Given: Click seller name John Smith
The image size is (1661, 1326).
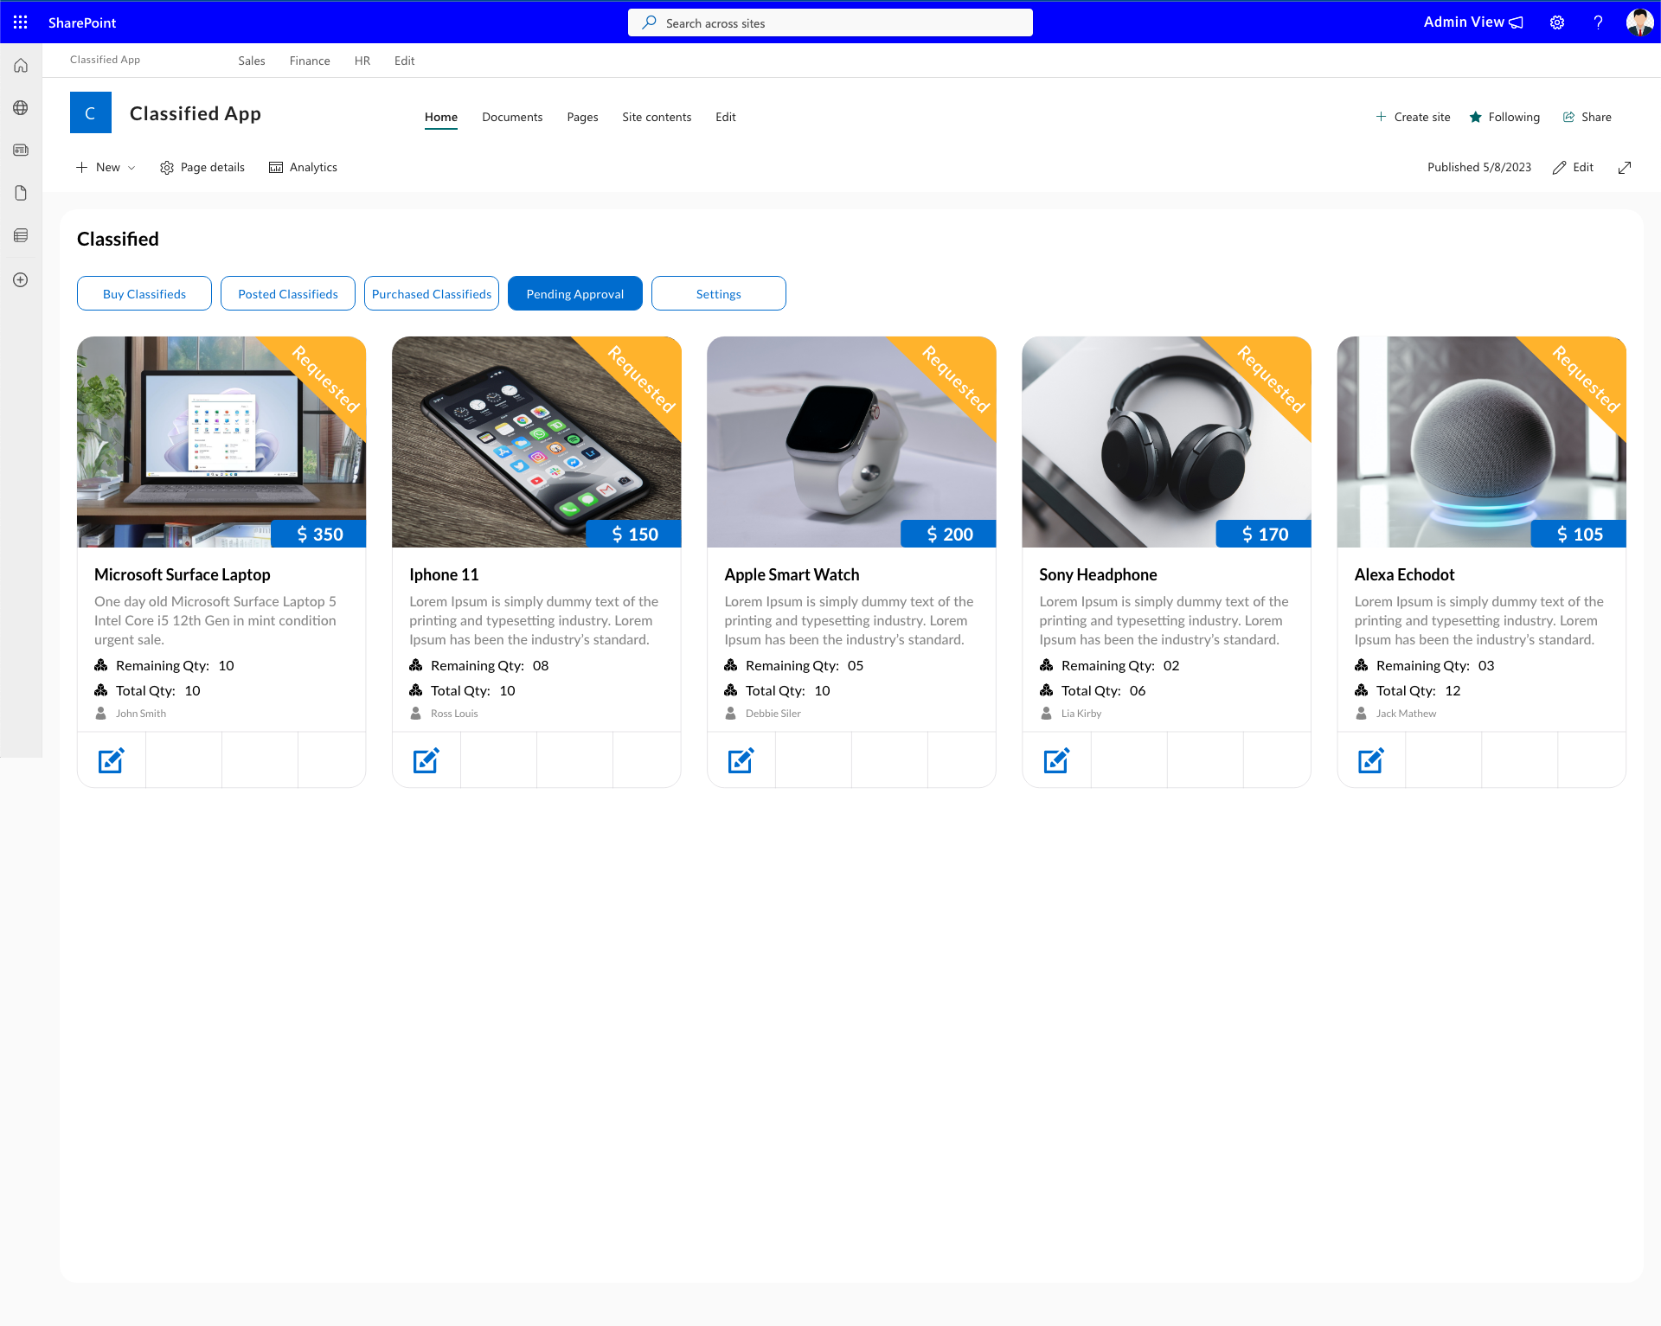Looking at the screenshot, I should (141, 714).
